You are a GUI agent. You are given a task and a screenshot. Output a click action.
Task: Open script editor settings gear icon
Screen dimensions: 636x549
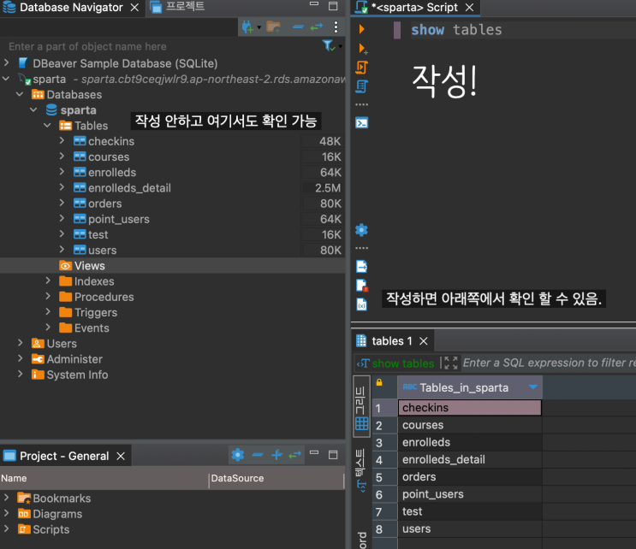click(x=361, y=230)
